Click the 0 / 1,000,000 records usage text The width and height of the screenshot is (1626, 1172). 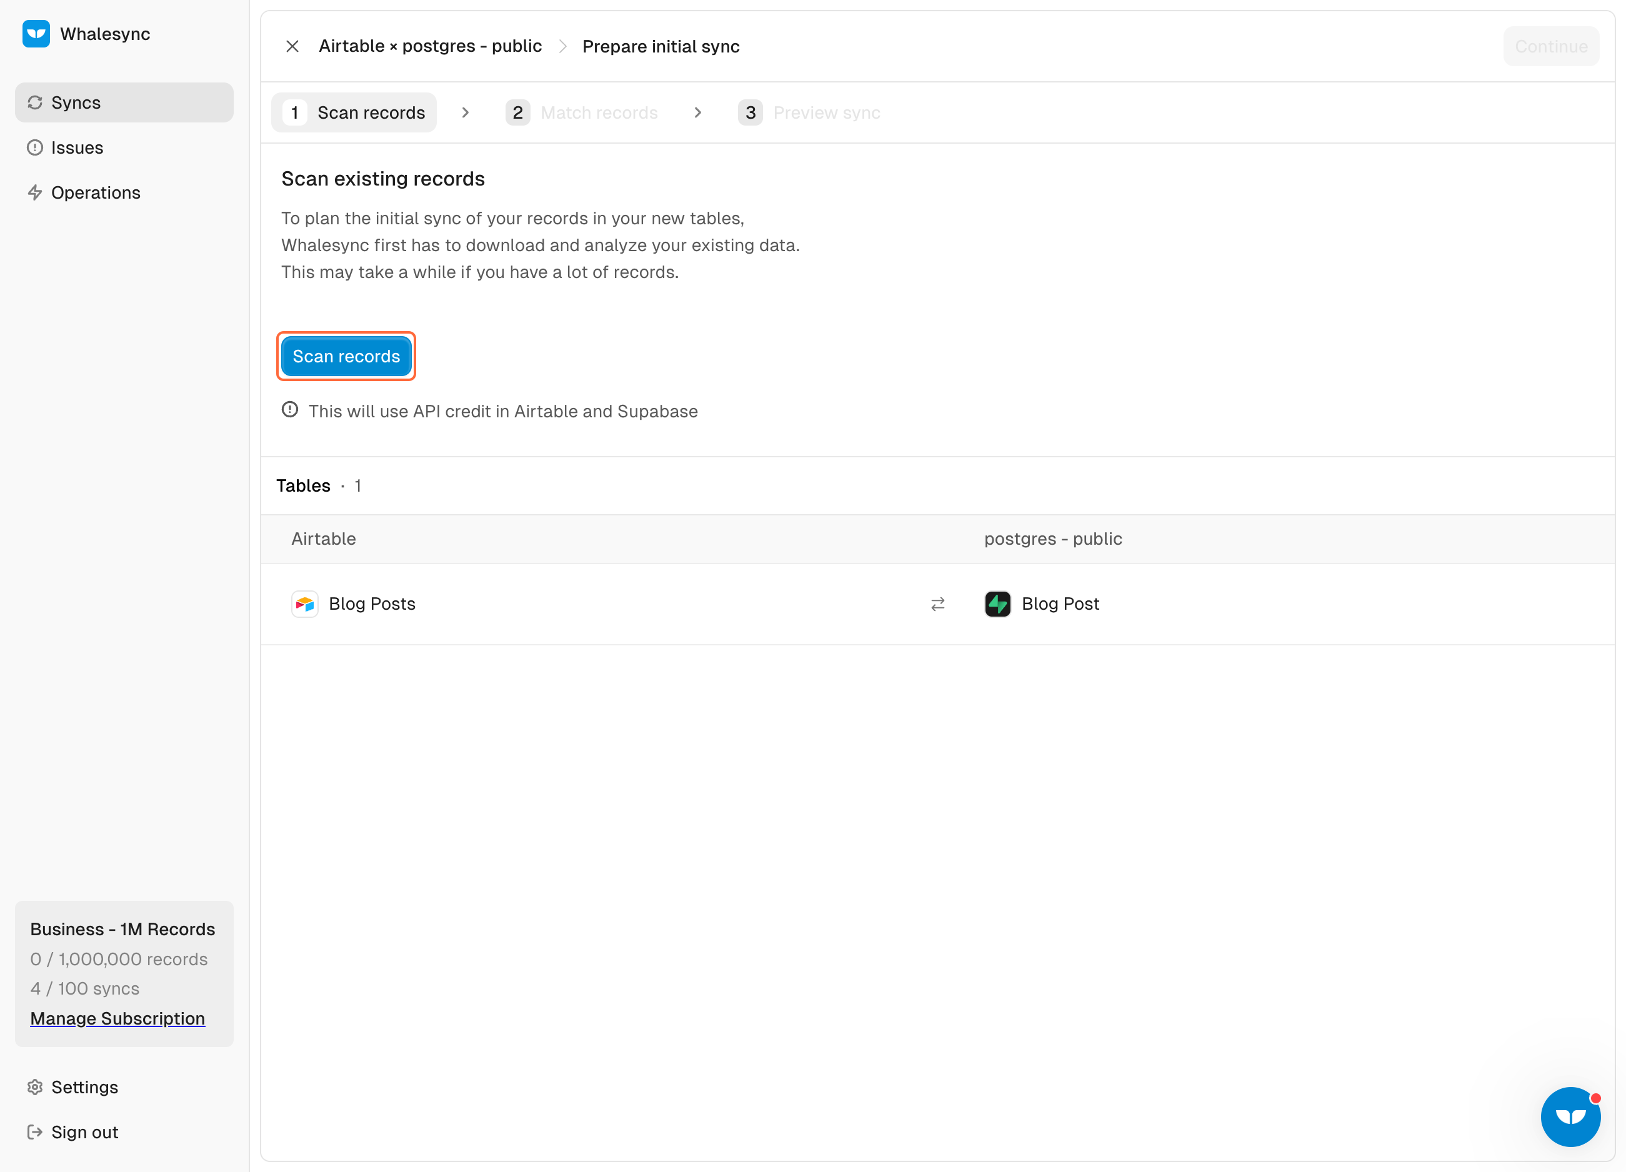click(119, 959)
